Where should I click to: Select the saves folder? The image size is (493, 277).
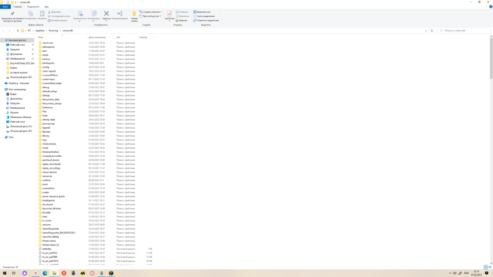point(45,184)
